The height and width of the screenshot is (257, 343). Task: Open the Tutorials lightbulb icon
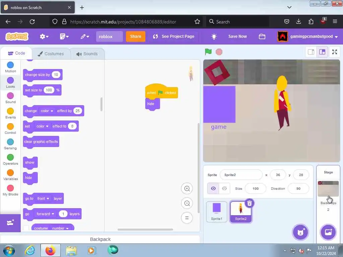tap(214, 36)
